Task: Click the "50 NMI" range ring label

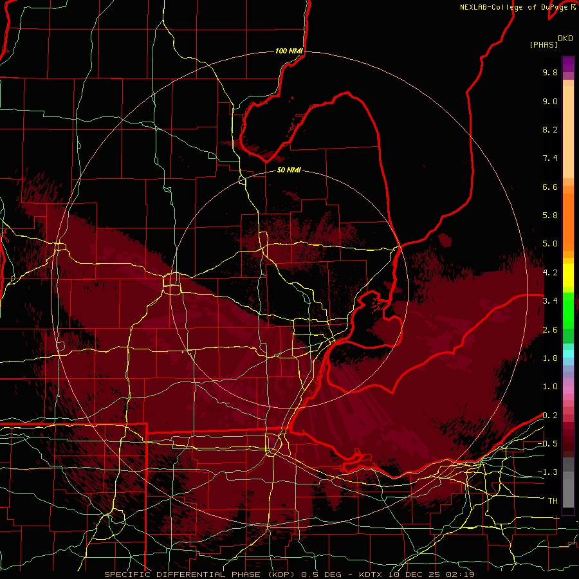Action: [289, 170]
